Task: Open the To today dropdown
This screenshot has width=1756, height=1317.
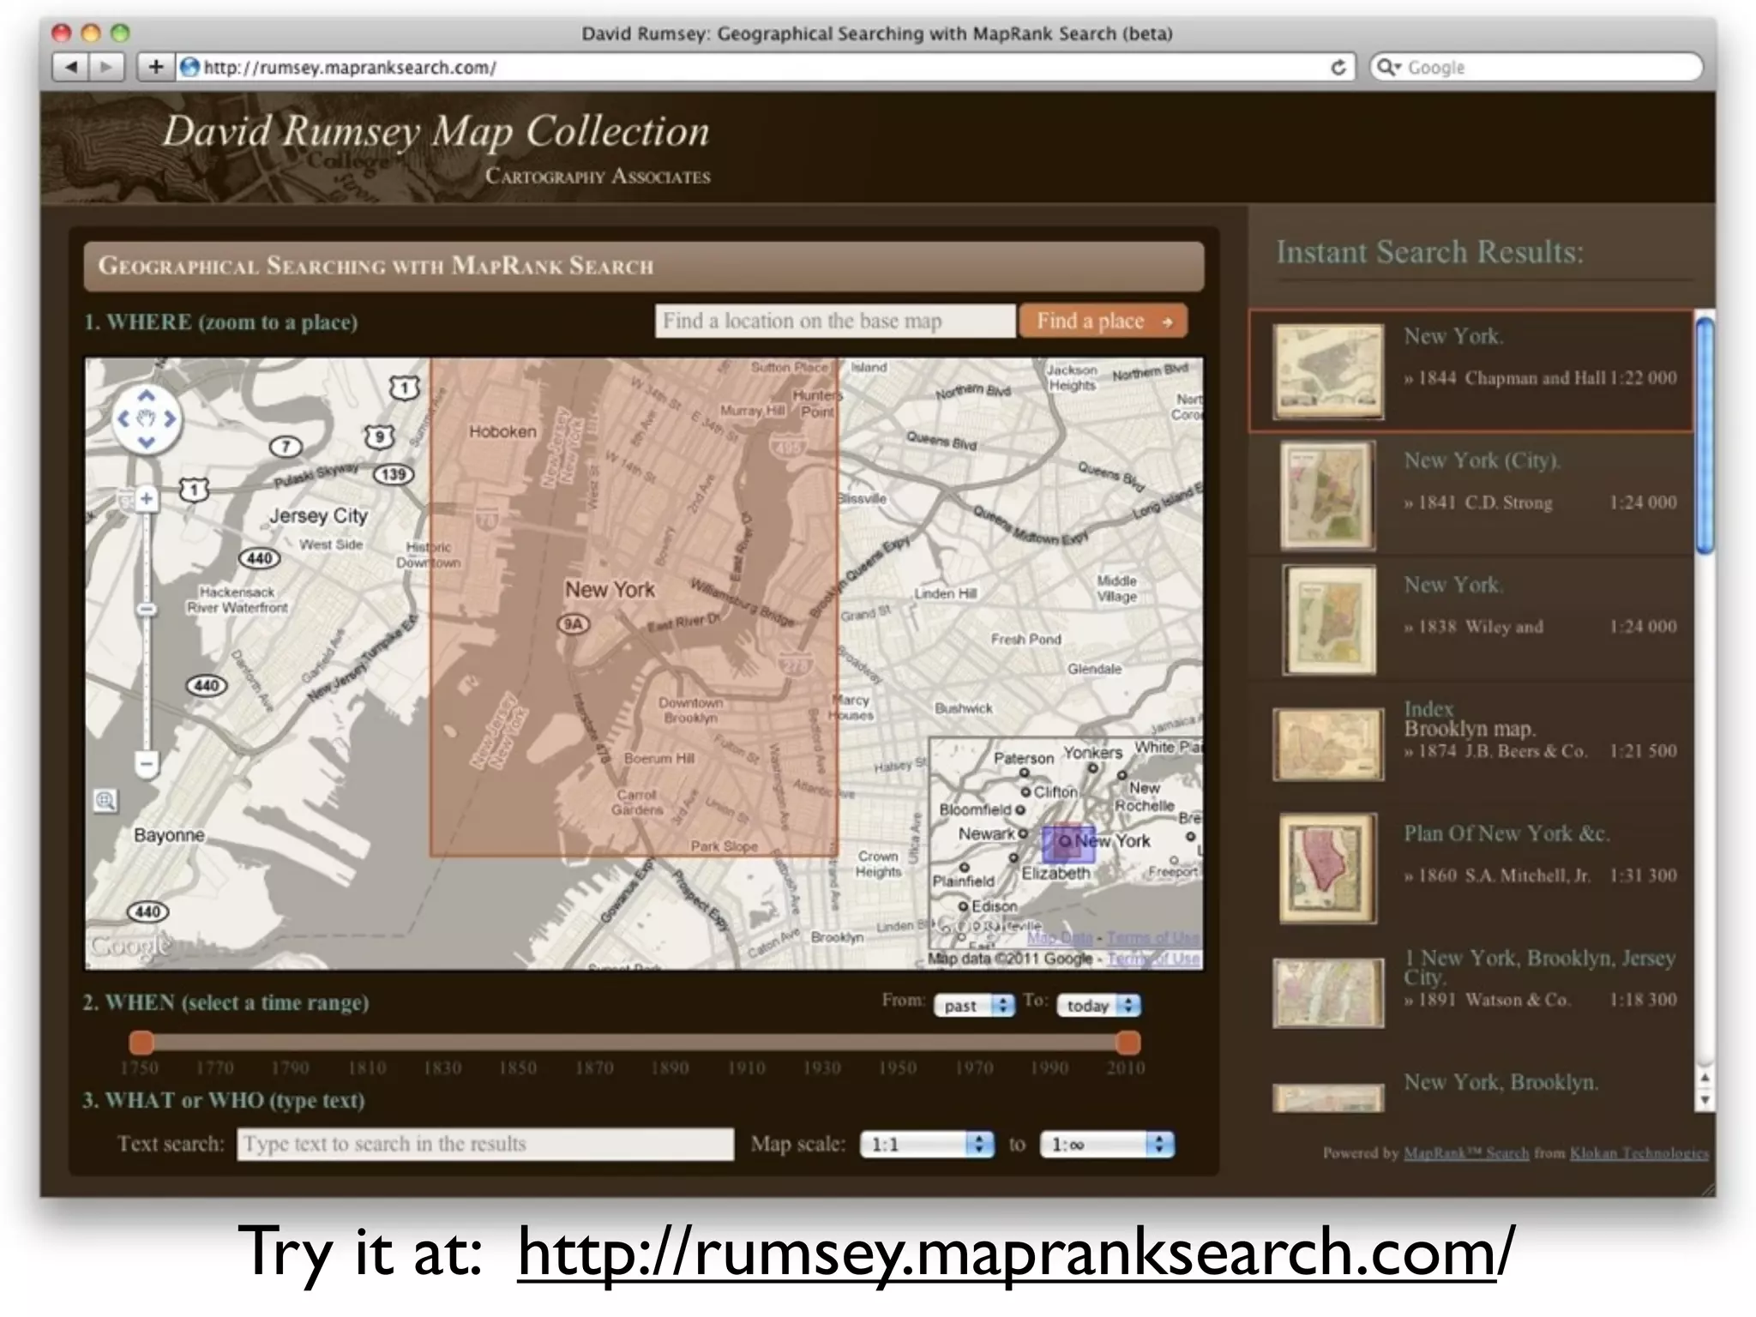Action: pyautogui.click(x=1098, y=1005)
